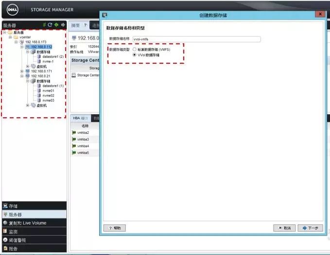The height and width of the screenshot is (255, 330).
Task: Click the nvme03 datastore icon
Action: [x=39, y=100]
